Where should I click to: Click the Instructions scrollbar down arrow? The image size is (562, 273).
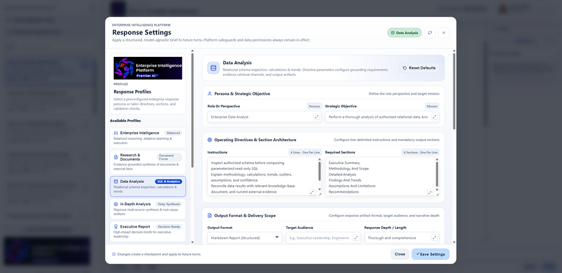320,189
